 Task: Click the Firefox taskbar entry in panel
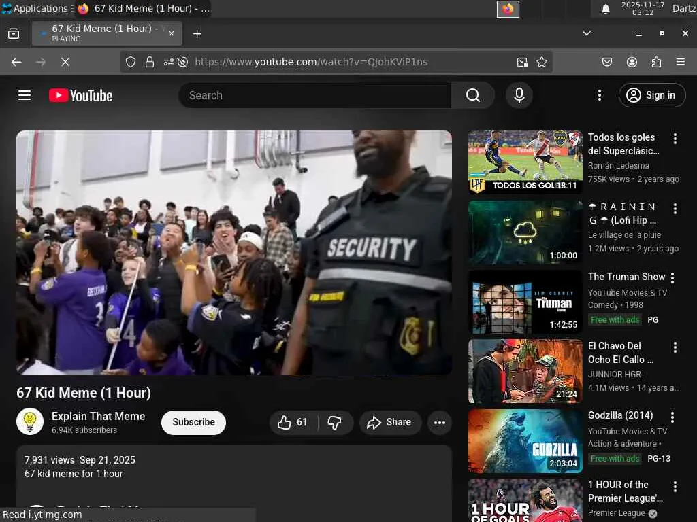tap(143, 8)
